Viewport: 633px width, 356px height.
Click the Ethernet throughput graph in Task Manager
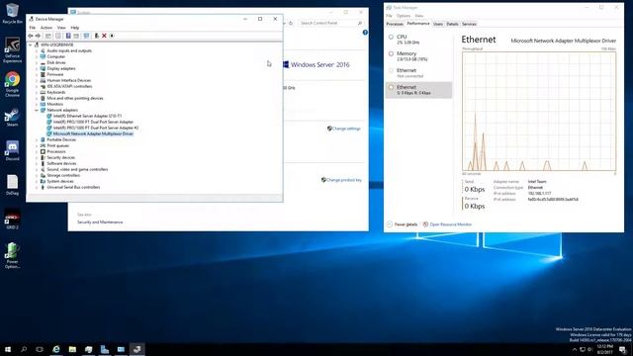(539, 112)
